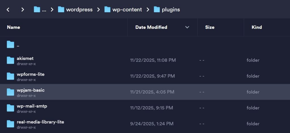Sort files by Kind column header

pos(257,27)
